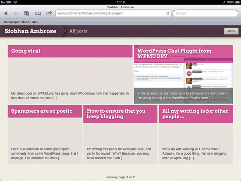This screenshot has width=241, height=181.
Task: Click the Going viral excerpt text
Action: pyautogui.click(x=70, y=96)
